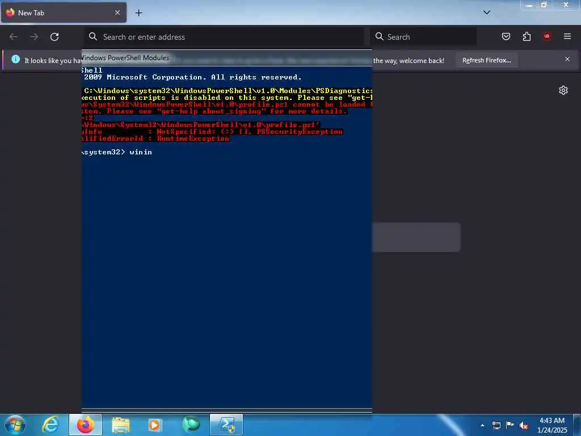581x436 pixels.
Task: Click the green globe taskbar icon
Action: click(x=191, y=425)
